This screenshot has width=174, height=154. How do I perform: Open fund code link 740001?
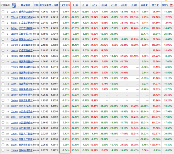14,28
